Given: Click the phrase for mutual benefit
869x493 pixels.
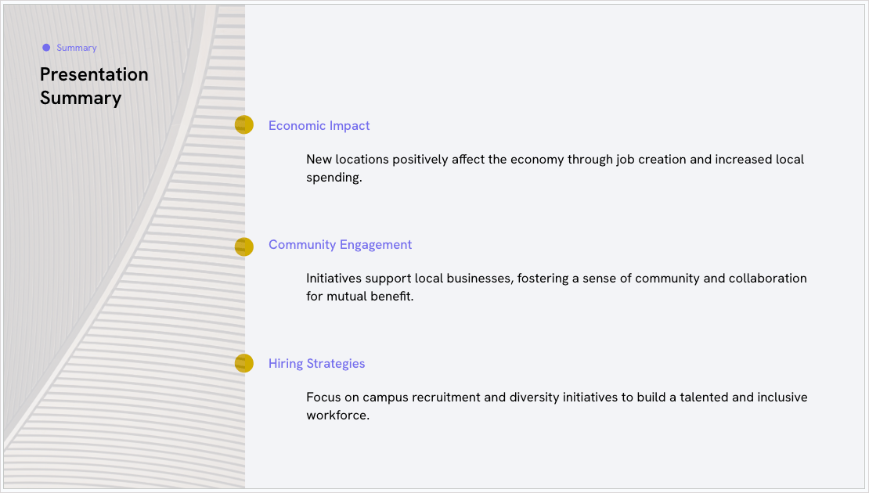Looking at the screenshot, I should (x=359, y=297).
